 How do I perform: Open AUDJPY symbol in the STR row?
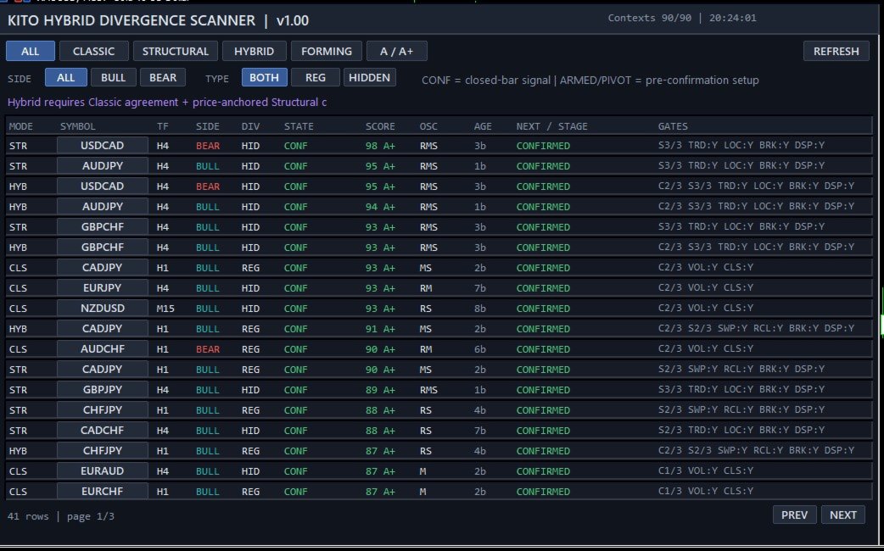tap(102, 165)
